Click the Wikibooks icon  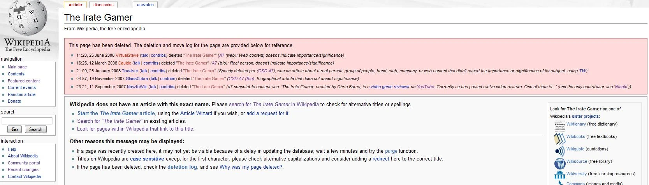559,138
